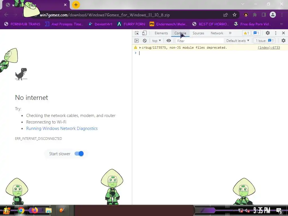The width and height of the screenshot is (288, 216).
Task: Show the console sidebar icon
Action: pos(136,40)
